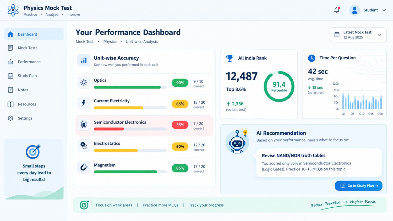
Task: Click the 65% accuracy badge
Action: tap(180, 104)
